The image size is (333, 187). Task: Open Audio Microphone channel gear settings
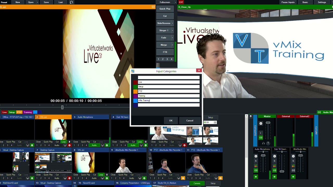pos(256,156)
